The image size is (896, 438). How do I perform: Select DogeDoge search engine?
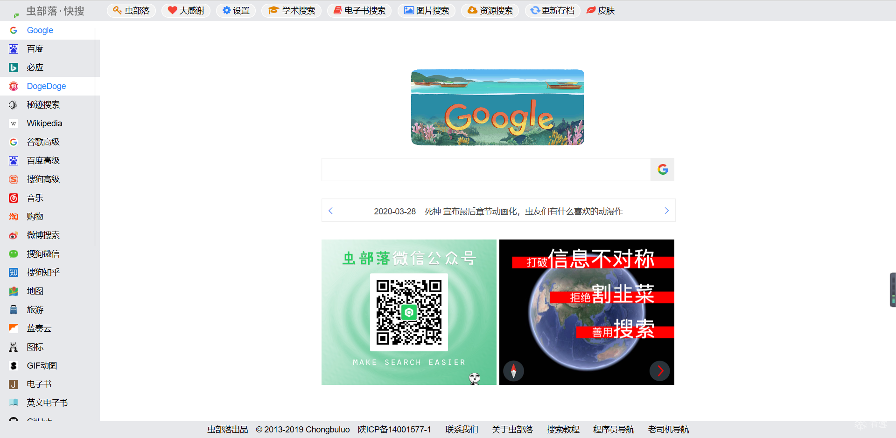coord(50,86)
